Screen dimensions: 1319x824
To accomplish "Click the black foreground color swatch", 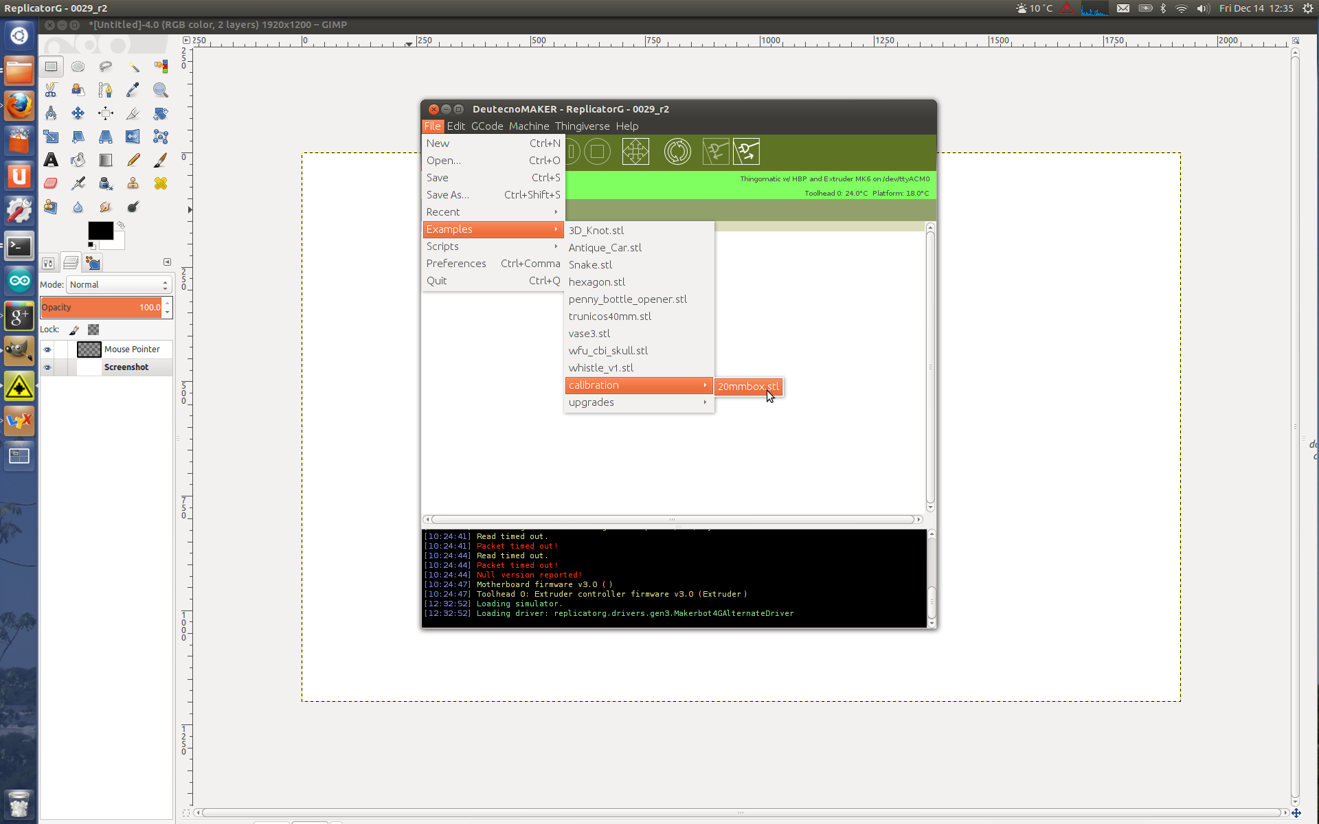I will coord(100,231).
